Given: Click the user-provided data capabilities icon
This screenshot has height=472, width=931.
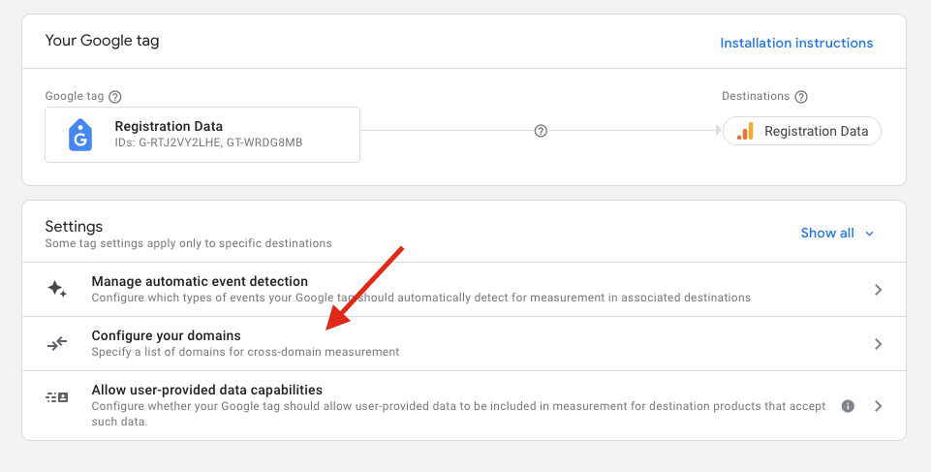Looking at the screenshot, I should coord(57,397).
